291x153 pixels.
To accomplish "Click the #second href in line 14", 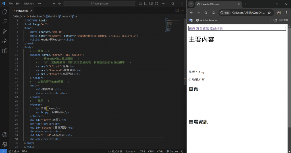I will click(55, 70).
